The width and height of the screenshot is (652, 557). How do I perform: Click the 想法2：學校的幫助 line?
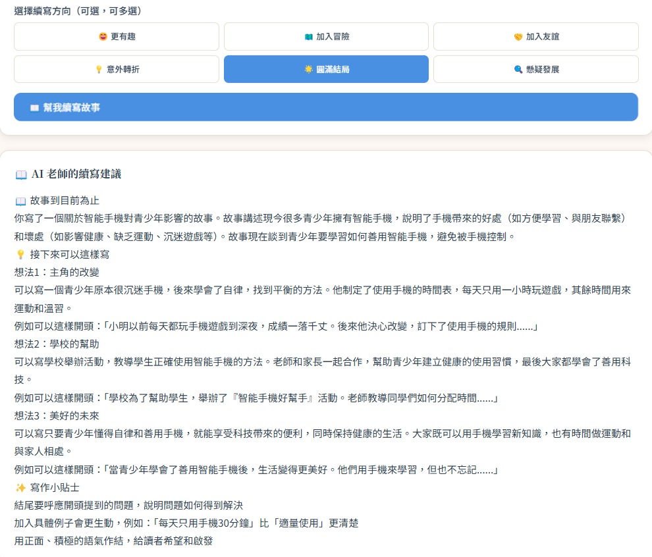[57, 344]
